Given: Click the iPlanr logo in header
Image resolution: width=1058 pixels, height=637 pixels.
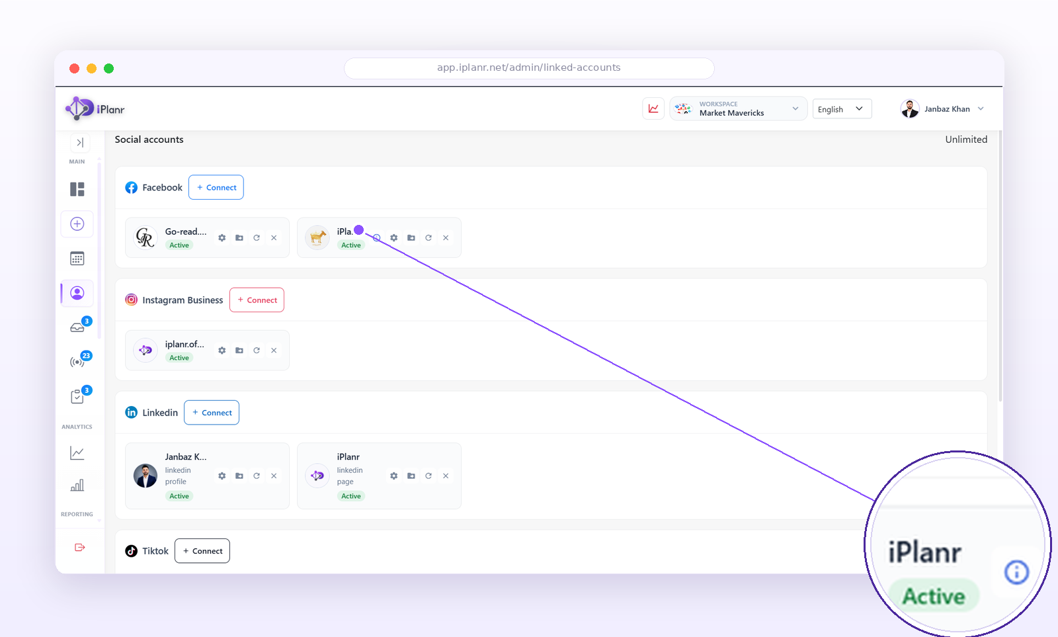Looking at the screenshot, I should click(95, 108).
